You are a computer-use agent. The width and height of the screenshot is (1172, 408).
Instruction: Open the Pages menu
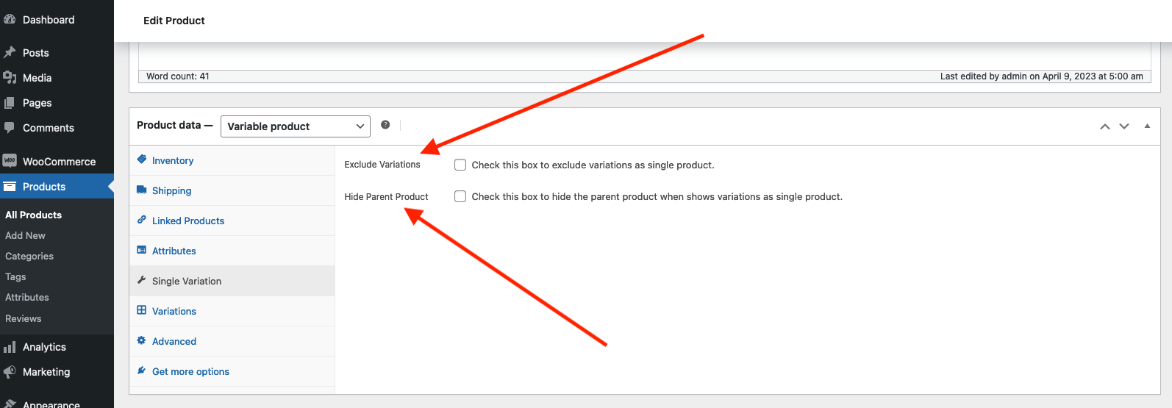pos(57,103)
